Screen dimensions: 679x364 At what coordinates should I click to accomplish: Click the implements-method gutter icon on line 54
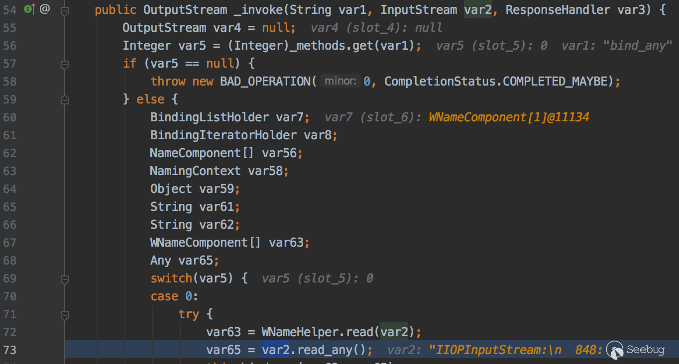[x=30, y=8]
